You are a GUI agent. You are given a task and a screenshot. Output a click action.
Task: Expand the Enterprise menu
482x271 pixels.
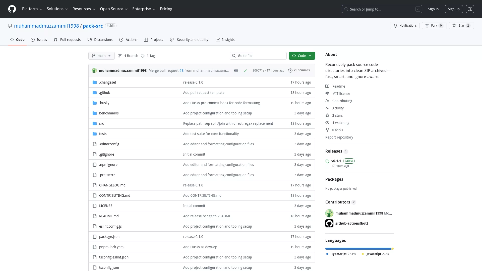click(144, 9)
